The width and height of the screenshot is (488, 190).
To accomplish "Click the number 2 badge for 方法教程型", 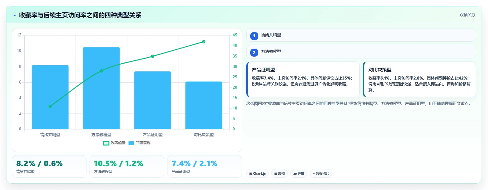I will [x=254, y=52].
